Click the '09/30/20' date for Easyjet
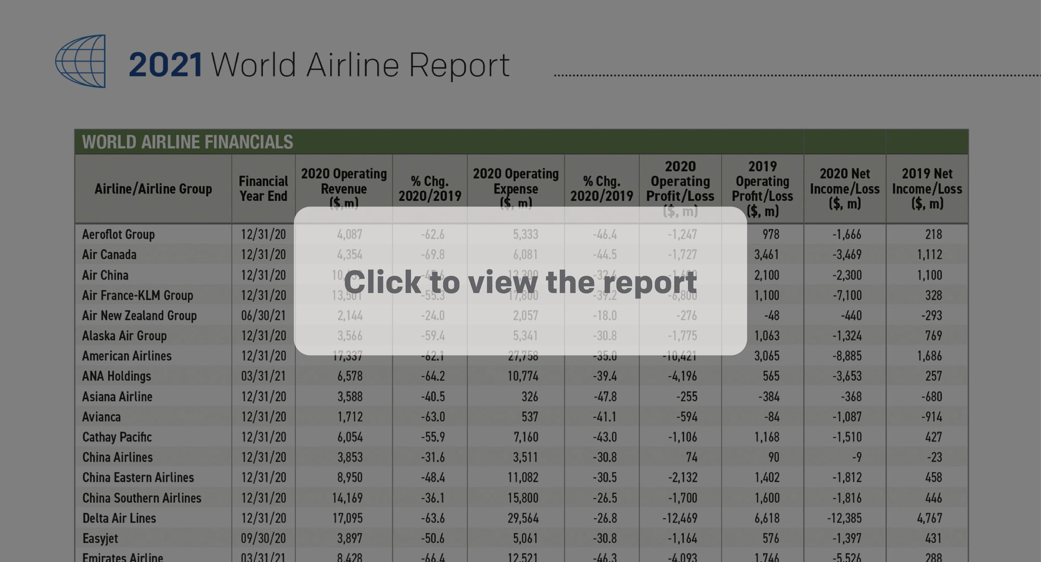This screenshot has width=1041, height=562. pos(263,539)
